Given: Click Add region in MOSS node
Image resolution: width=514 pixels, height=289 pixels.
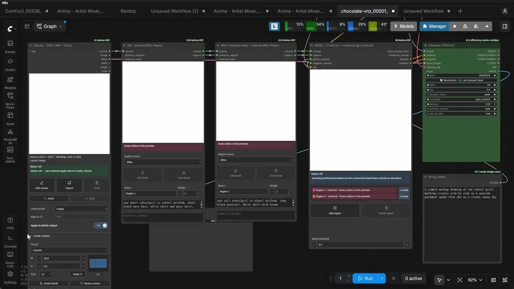Looking at the screenshot, I should (x=335, y=210).
